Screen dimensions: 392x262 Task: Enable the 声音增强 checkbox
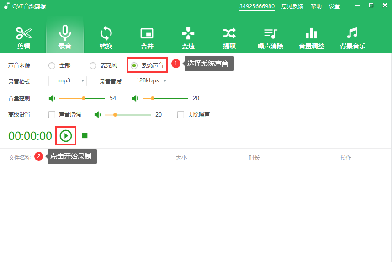point(52,115)
